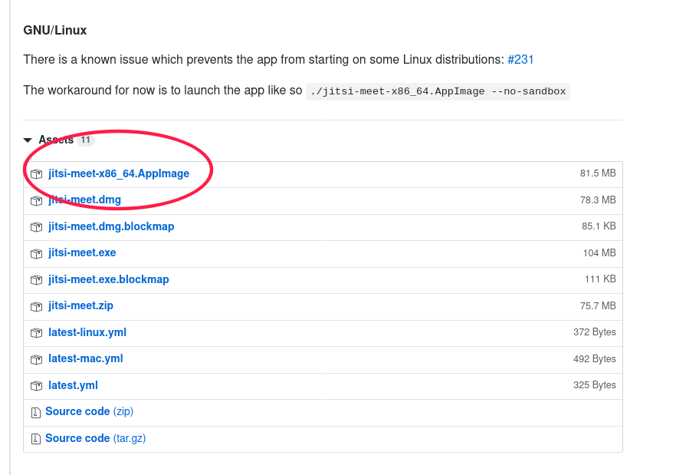The image size is (676, 475).
Task: Click package icon beside latest-linux.yml
Action: (x=36, y=333)
